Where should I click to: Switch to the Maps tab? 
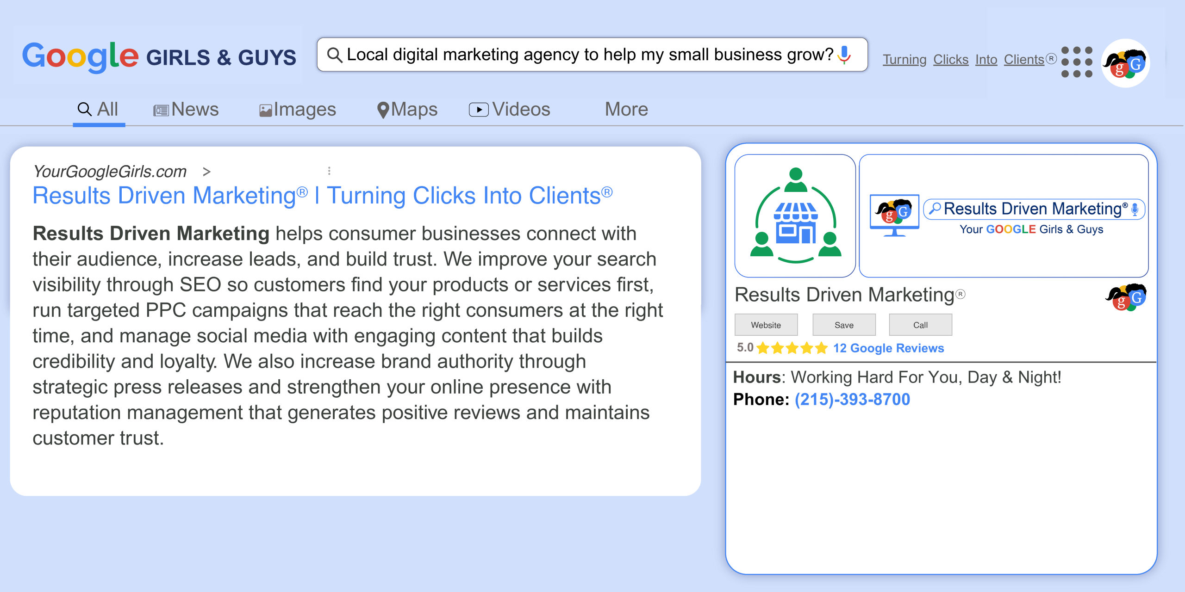407,110
